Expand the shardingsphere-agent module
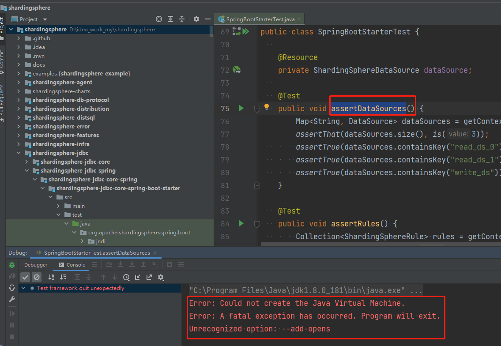The image size is (501, 346). (19, 83)
